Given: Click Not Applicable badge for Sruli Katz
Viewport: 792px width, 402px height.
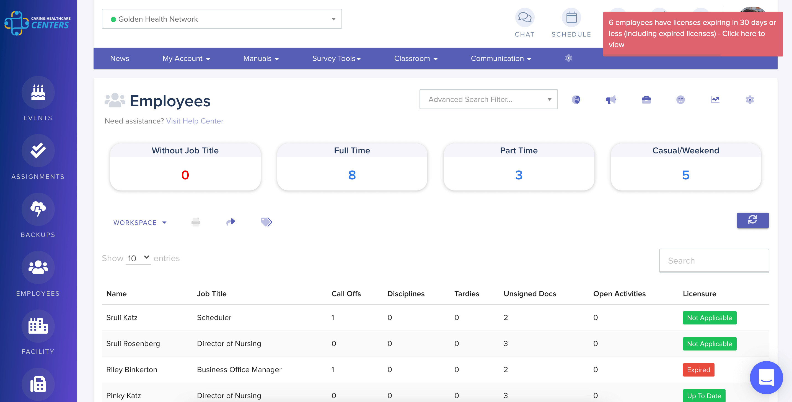Looking at the screenshot, I should click(709, 318).
